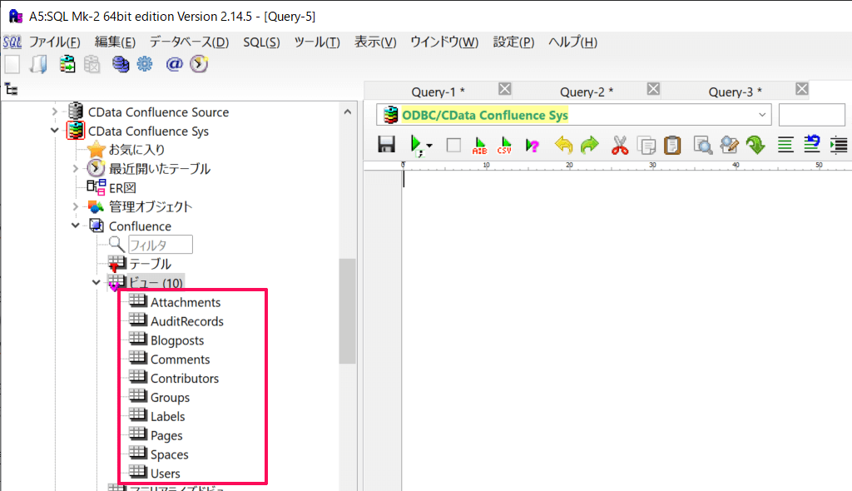Open the データベース(D) menu

[x=189, y=42]
